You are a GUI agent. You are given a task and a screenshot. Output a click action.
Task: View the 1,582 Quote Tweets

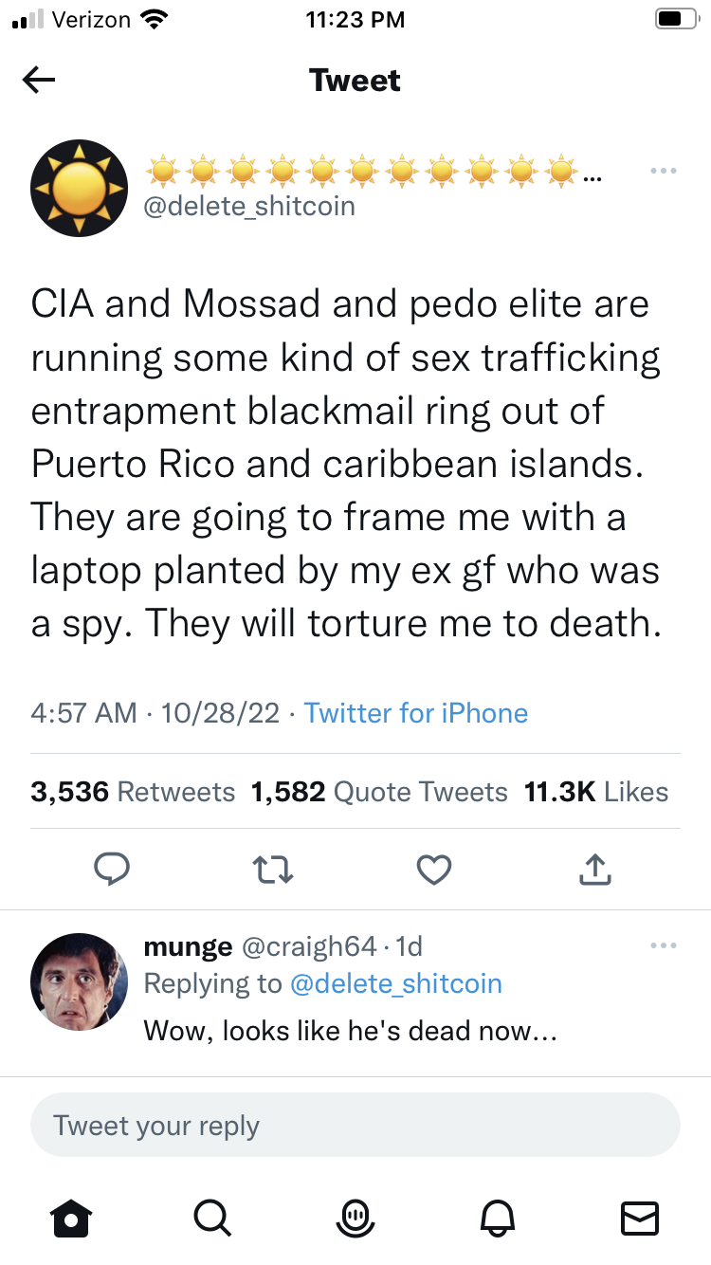[x=379, y=792]
